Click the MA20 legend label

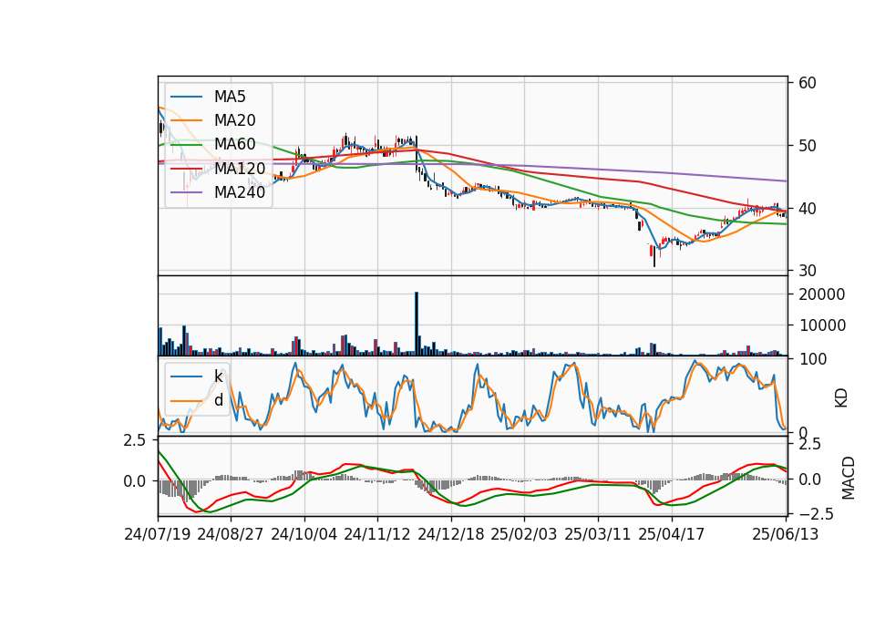[x=235, y=120]
